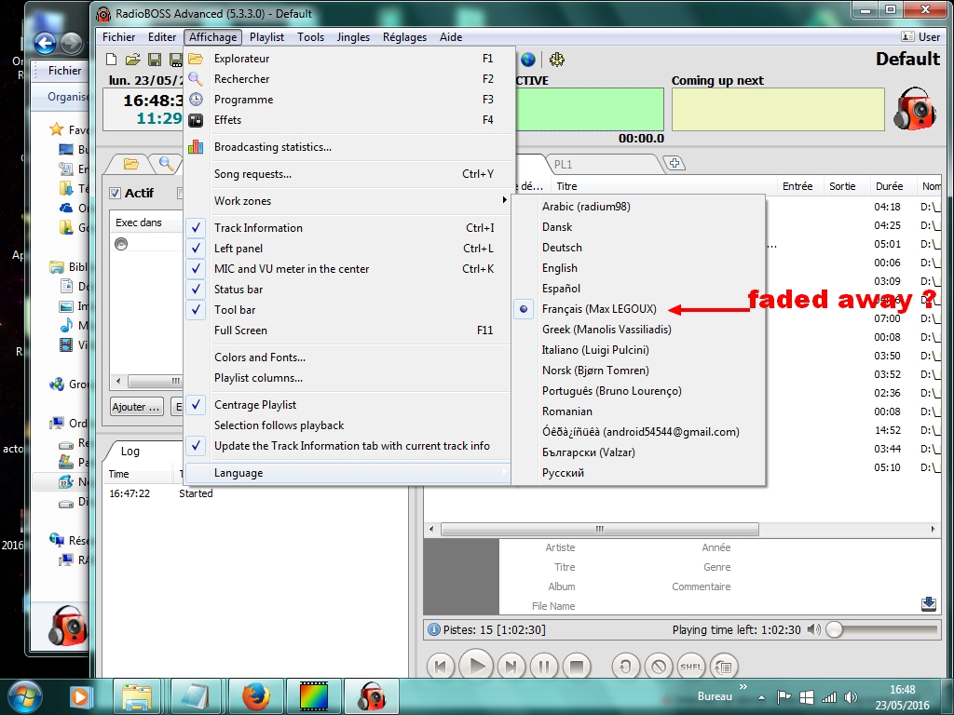Click the blue info icon beside Pistes

434,629
